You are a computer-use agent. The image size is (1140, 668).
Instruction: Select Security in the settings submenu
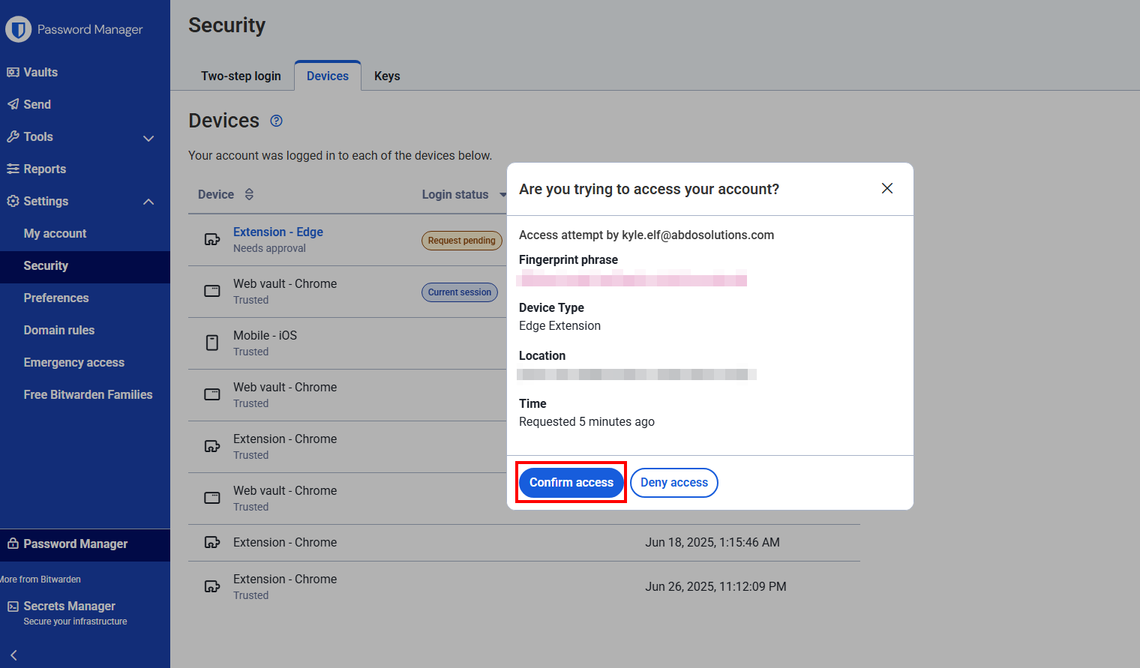(46, 265)
